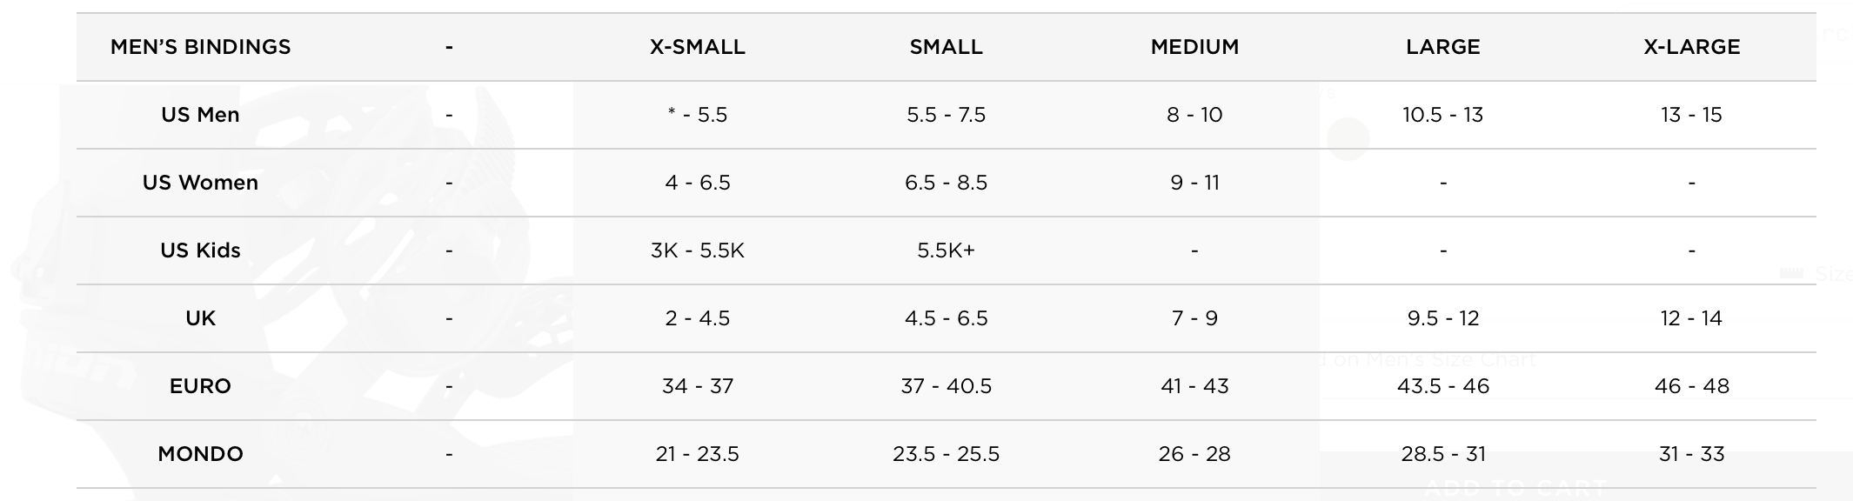The height and width of the screenshot is (501, 1853).
Task: Select the US Men row label
Action: click(x=200, y=115)
